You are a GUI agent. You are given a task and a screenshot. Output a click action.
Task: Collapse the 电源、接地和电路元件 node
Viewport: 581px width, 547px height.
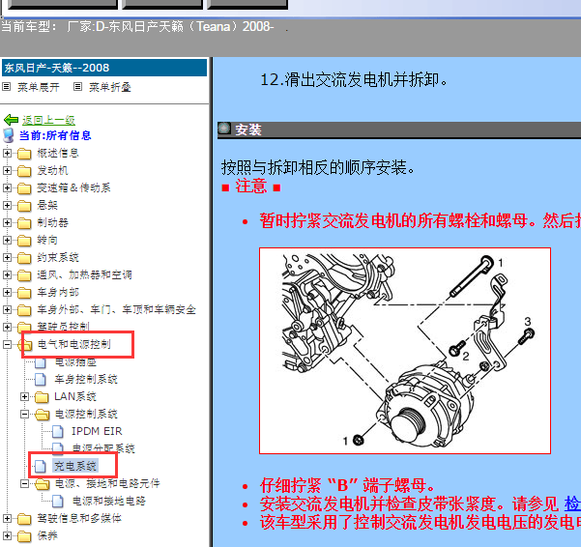coord(24,483)
